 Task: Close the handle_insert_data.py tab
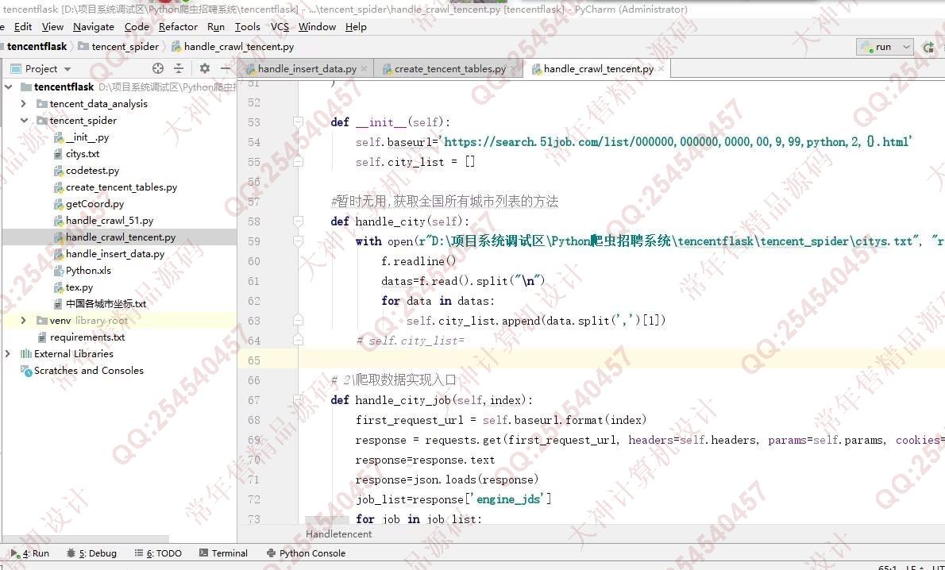tap(364, 69)
